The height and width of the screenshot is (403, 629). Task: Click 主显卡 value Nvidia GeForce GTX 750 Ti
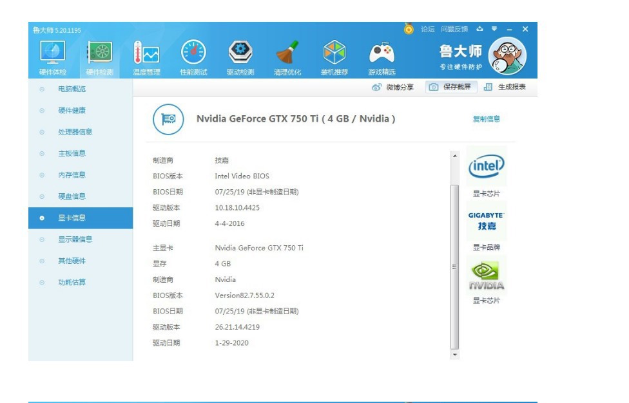(x=259, y=248)
